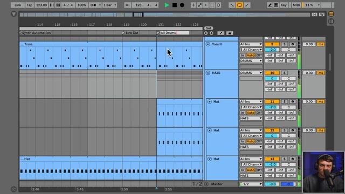Image resolution: width=345 pixels, height=194 pixels.
Task: Toggle the Arrangement view selector icon
Action: click(331, 14)
